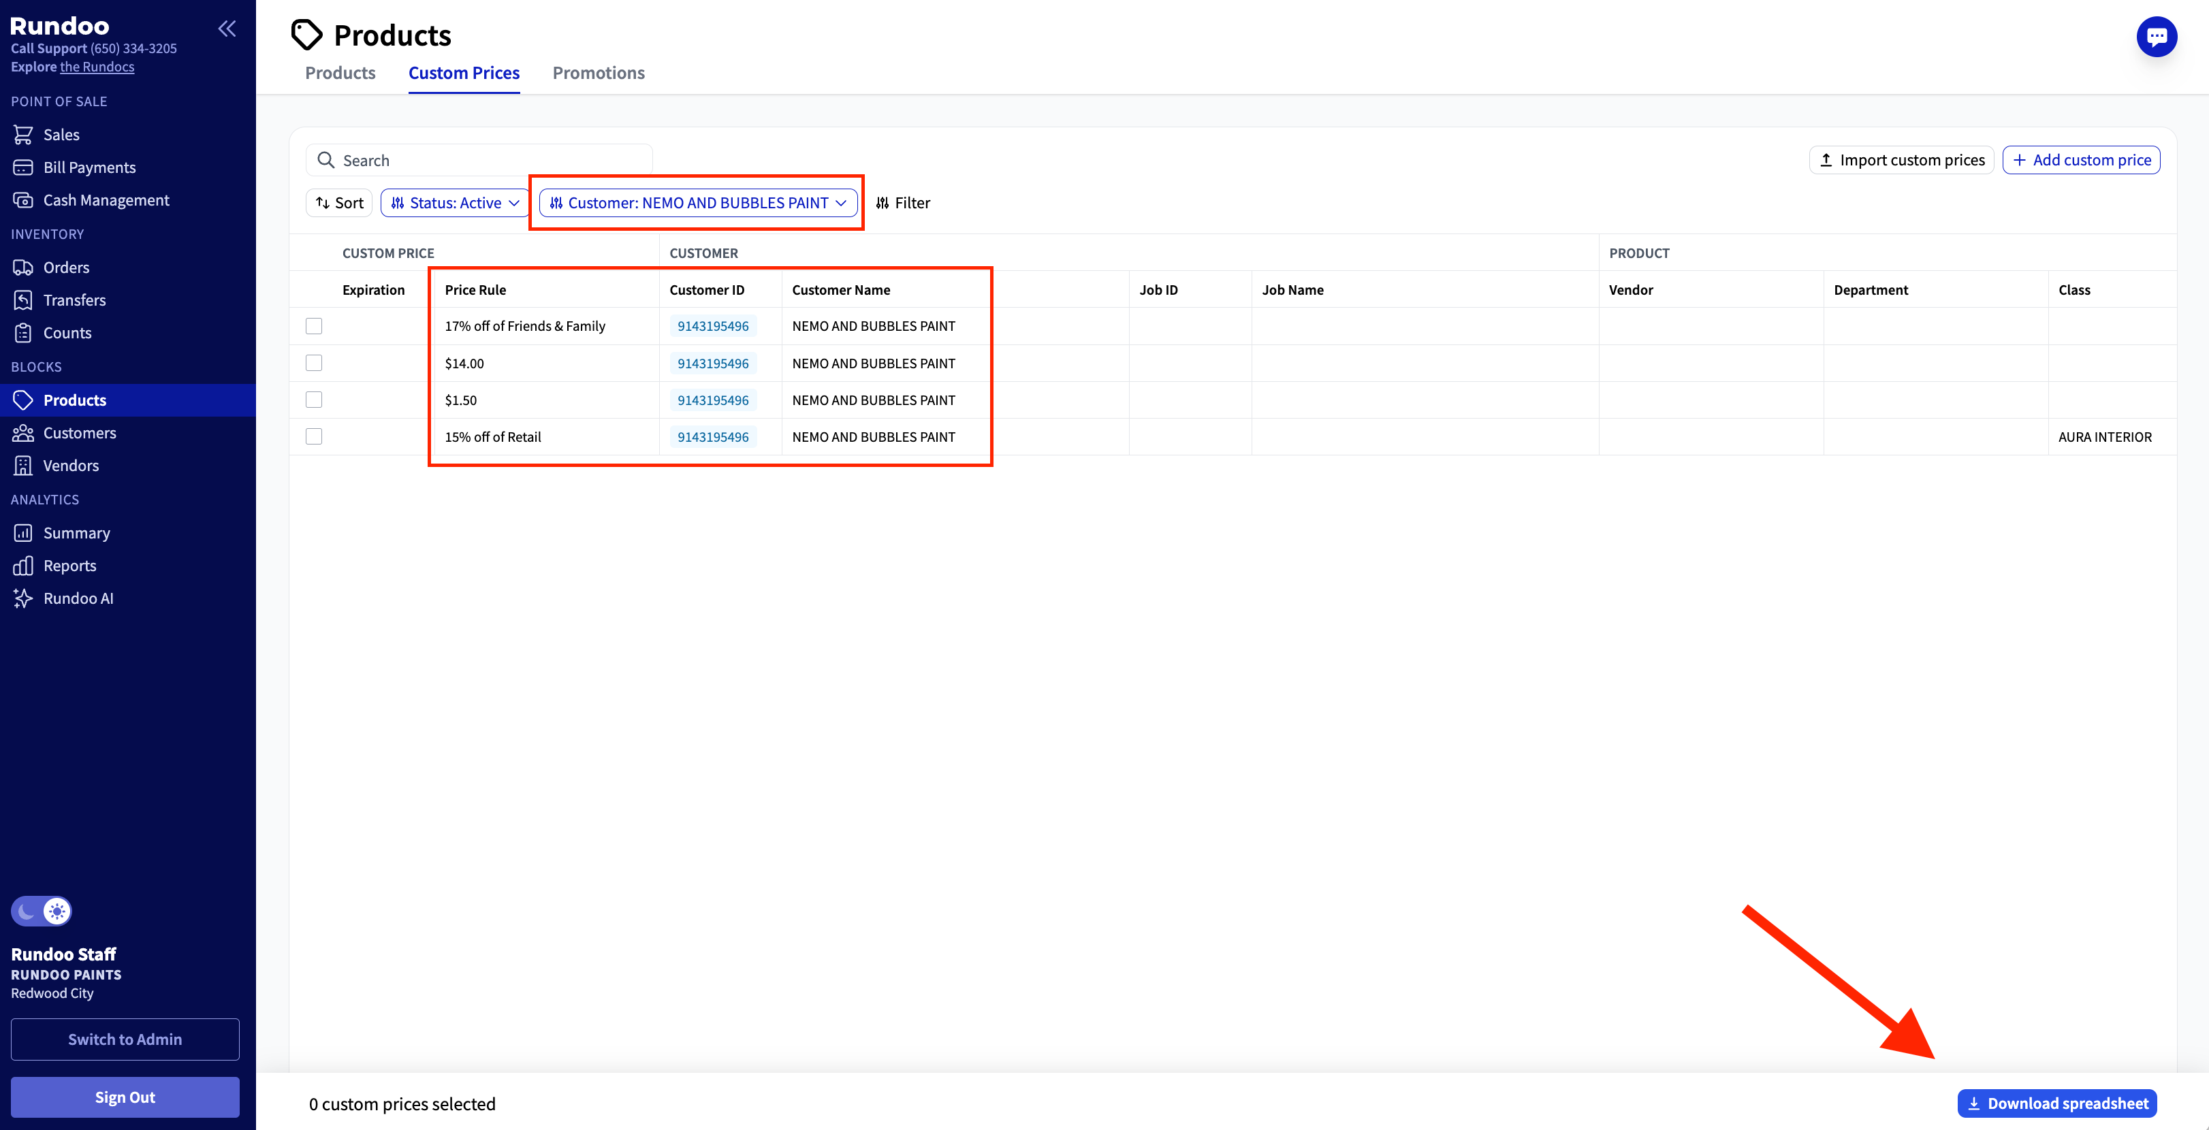Switch to the Promotions tab
The image size is (2209, 1130).
599,73
